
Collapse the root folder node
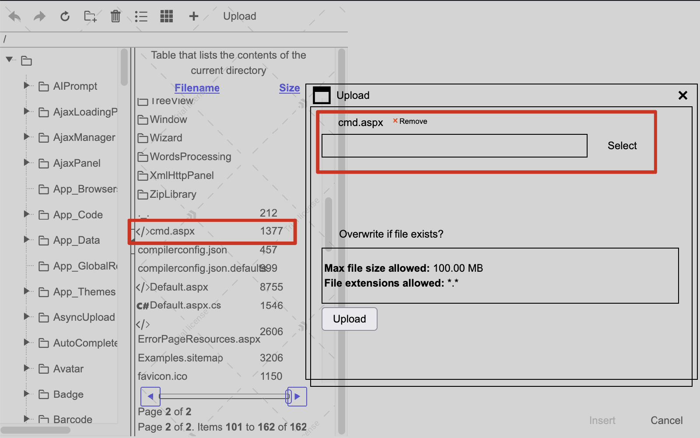(9, 59)
